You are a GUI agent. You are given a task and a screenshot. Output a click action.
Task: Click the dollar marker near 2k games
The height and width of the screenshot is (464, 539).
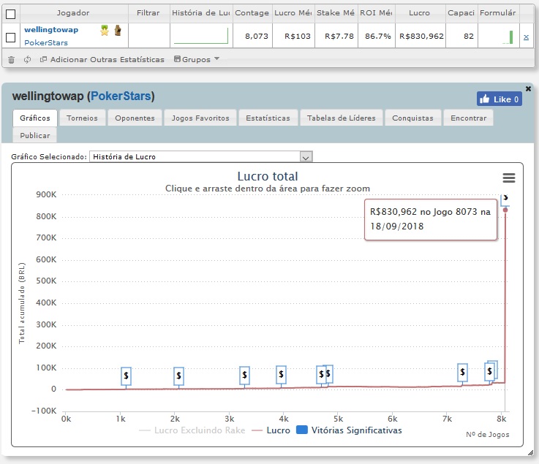(178, 376)
